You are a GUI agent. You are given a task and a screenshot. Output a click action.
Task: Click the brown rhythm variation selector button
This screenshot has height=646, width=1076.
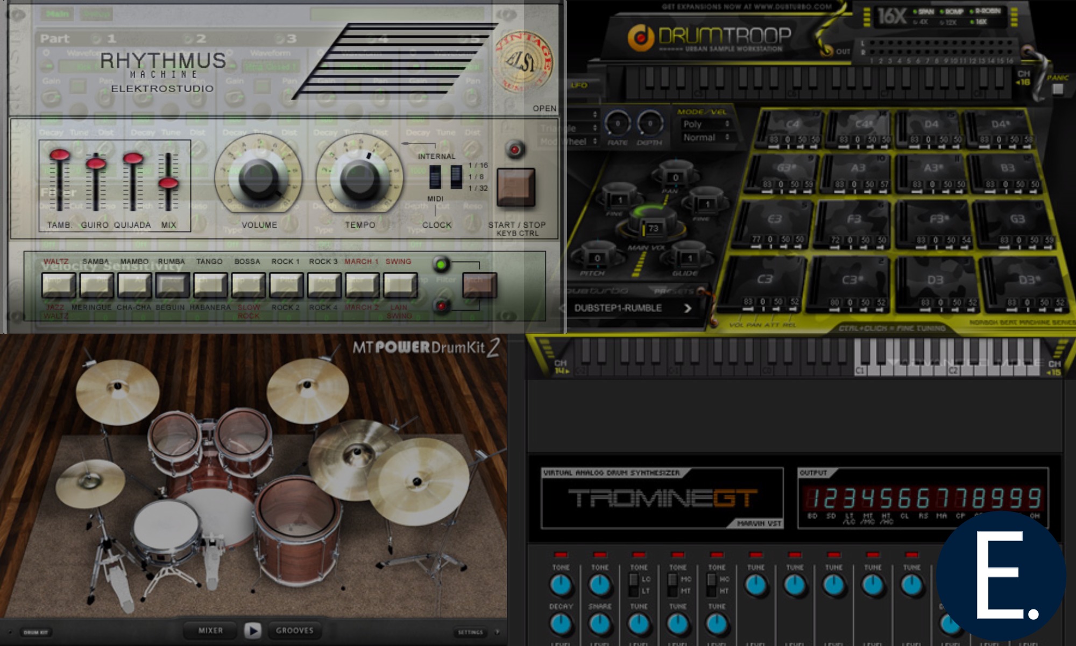479,285
